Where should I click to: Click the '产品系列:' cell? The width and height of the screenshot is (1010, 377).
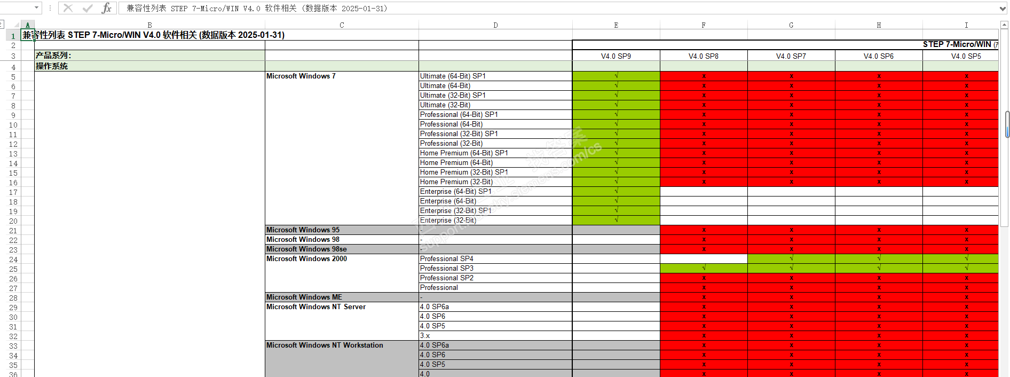(x=149, y=56)
